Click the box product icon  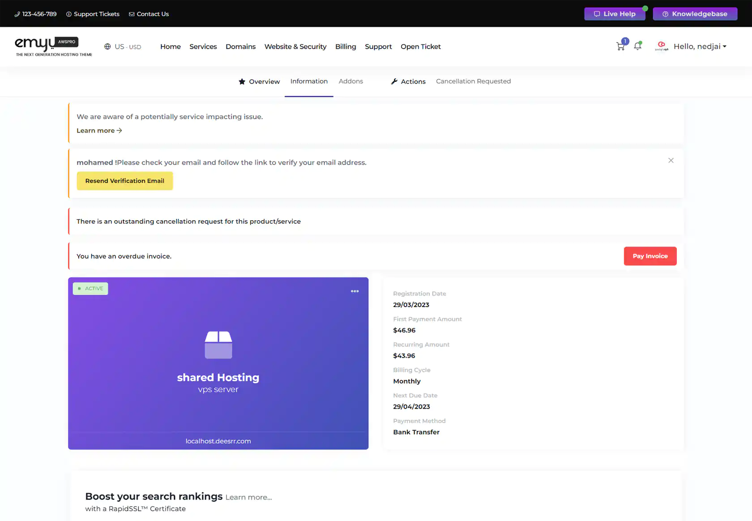pyautogui.click(x=218, y=345)
